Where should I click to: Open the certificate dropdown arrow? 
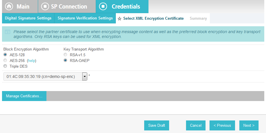pyautogui.click(x=85, y=76)
